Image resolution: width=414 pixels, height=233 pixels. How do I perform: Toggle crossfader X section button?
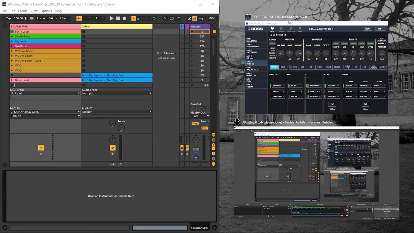pyautogui.click(x=213, y=164)
